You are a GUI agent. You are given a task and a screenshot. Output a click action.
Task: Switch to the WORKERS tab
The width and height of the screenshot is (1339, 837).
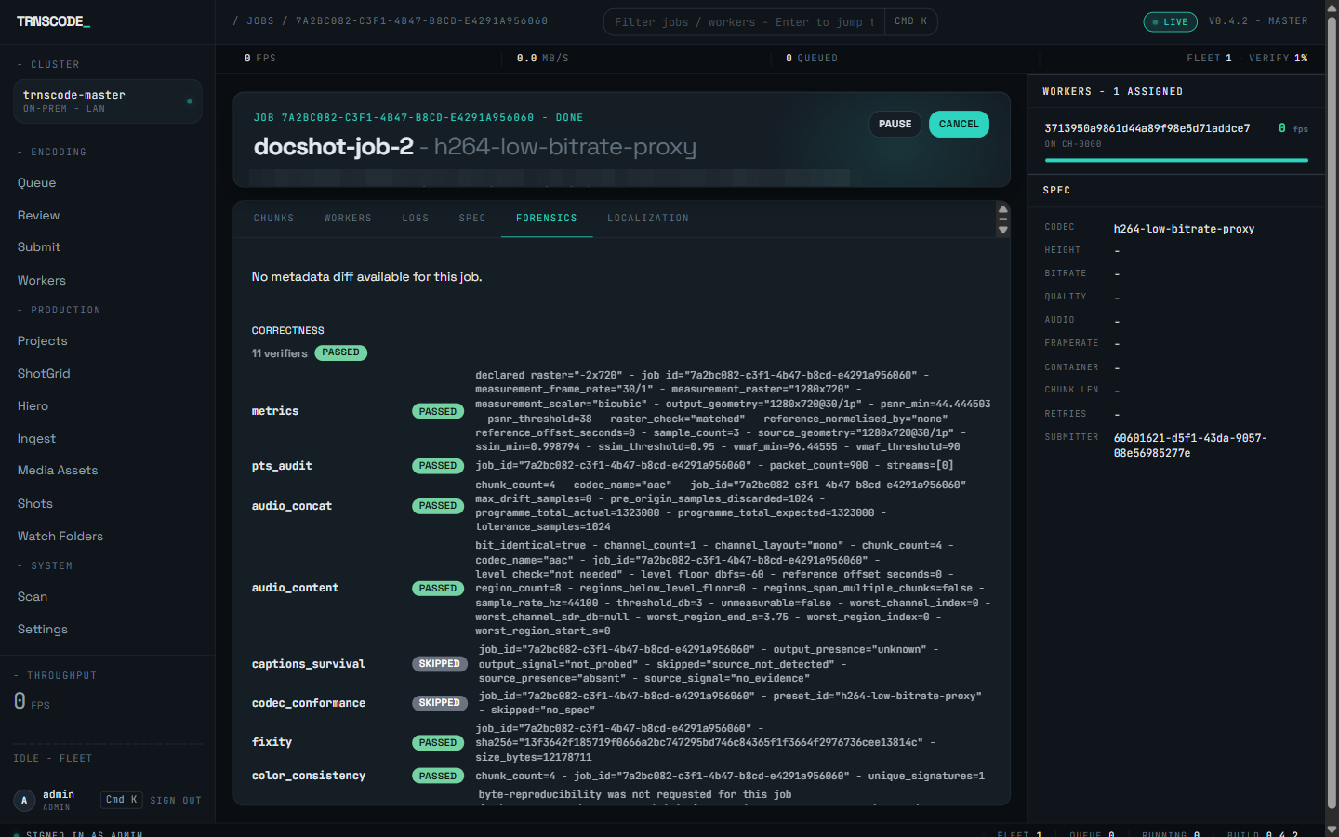point(348,219)
